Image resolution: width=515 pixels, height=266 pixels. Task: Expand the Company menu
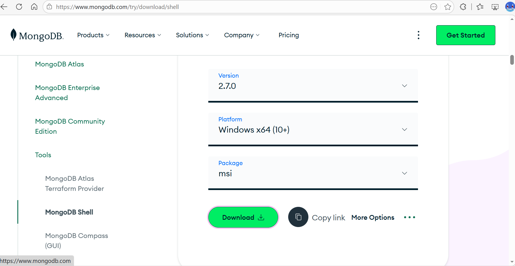point(242,35)
